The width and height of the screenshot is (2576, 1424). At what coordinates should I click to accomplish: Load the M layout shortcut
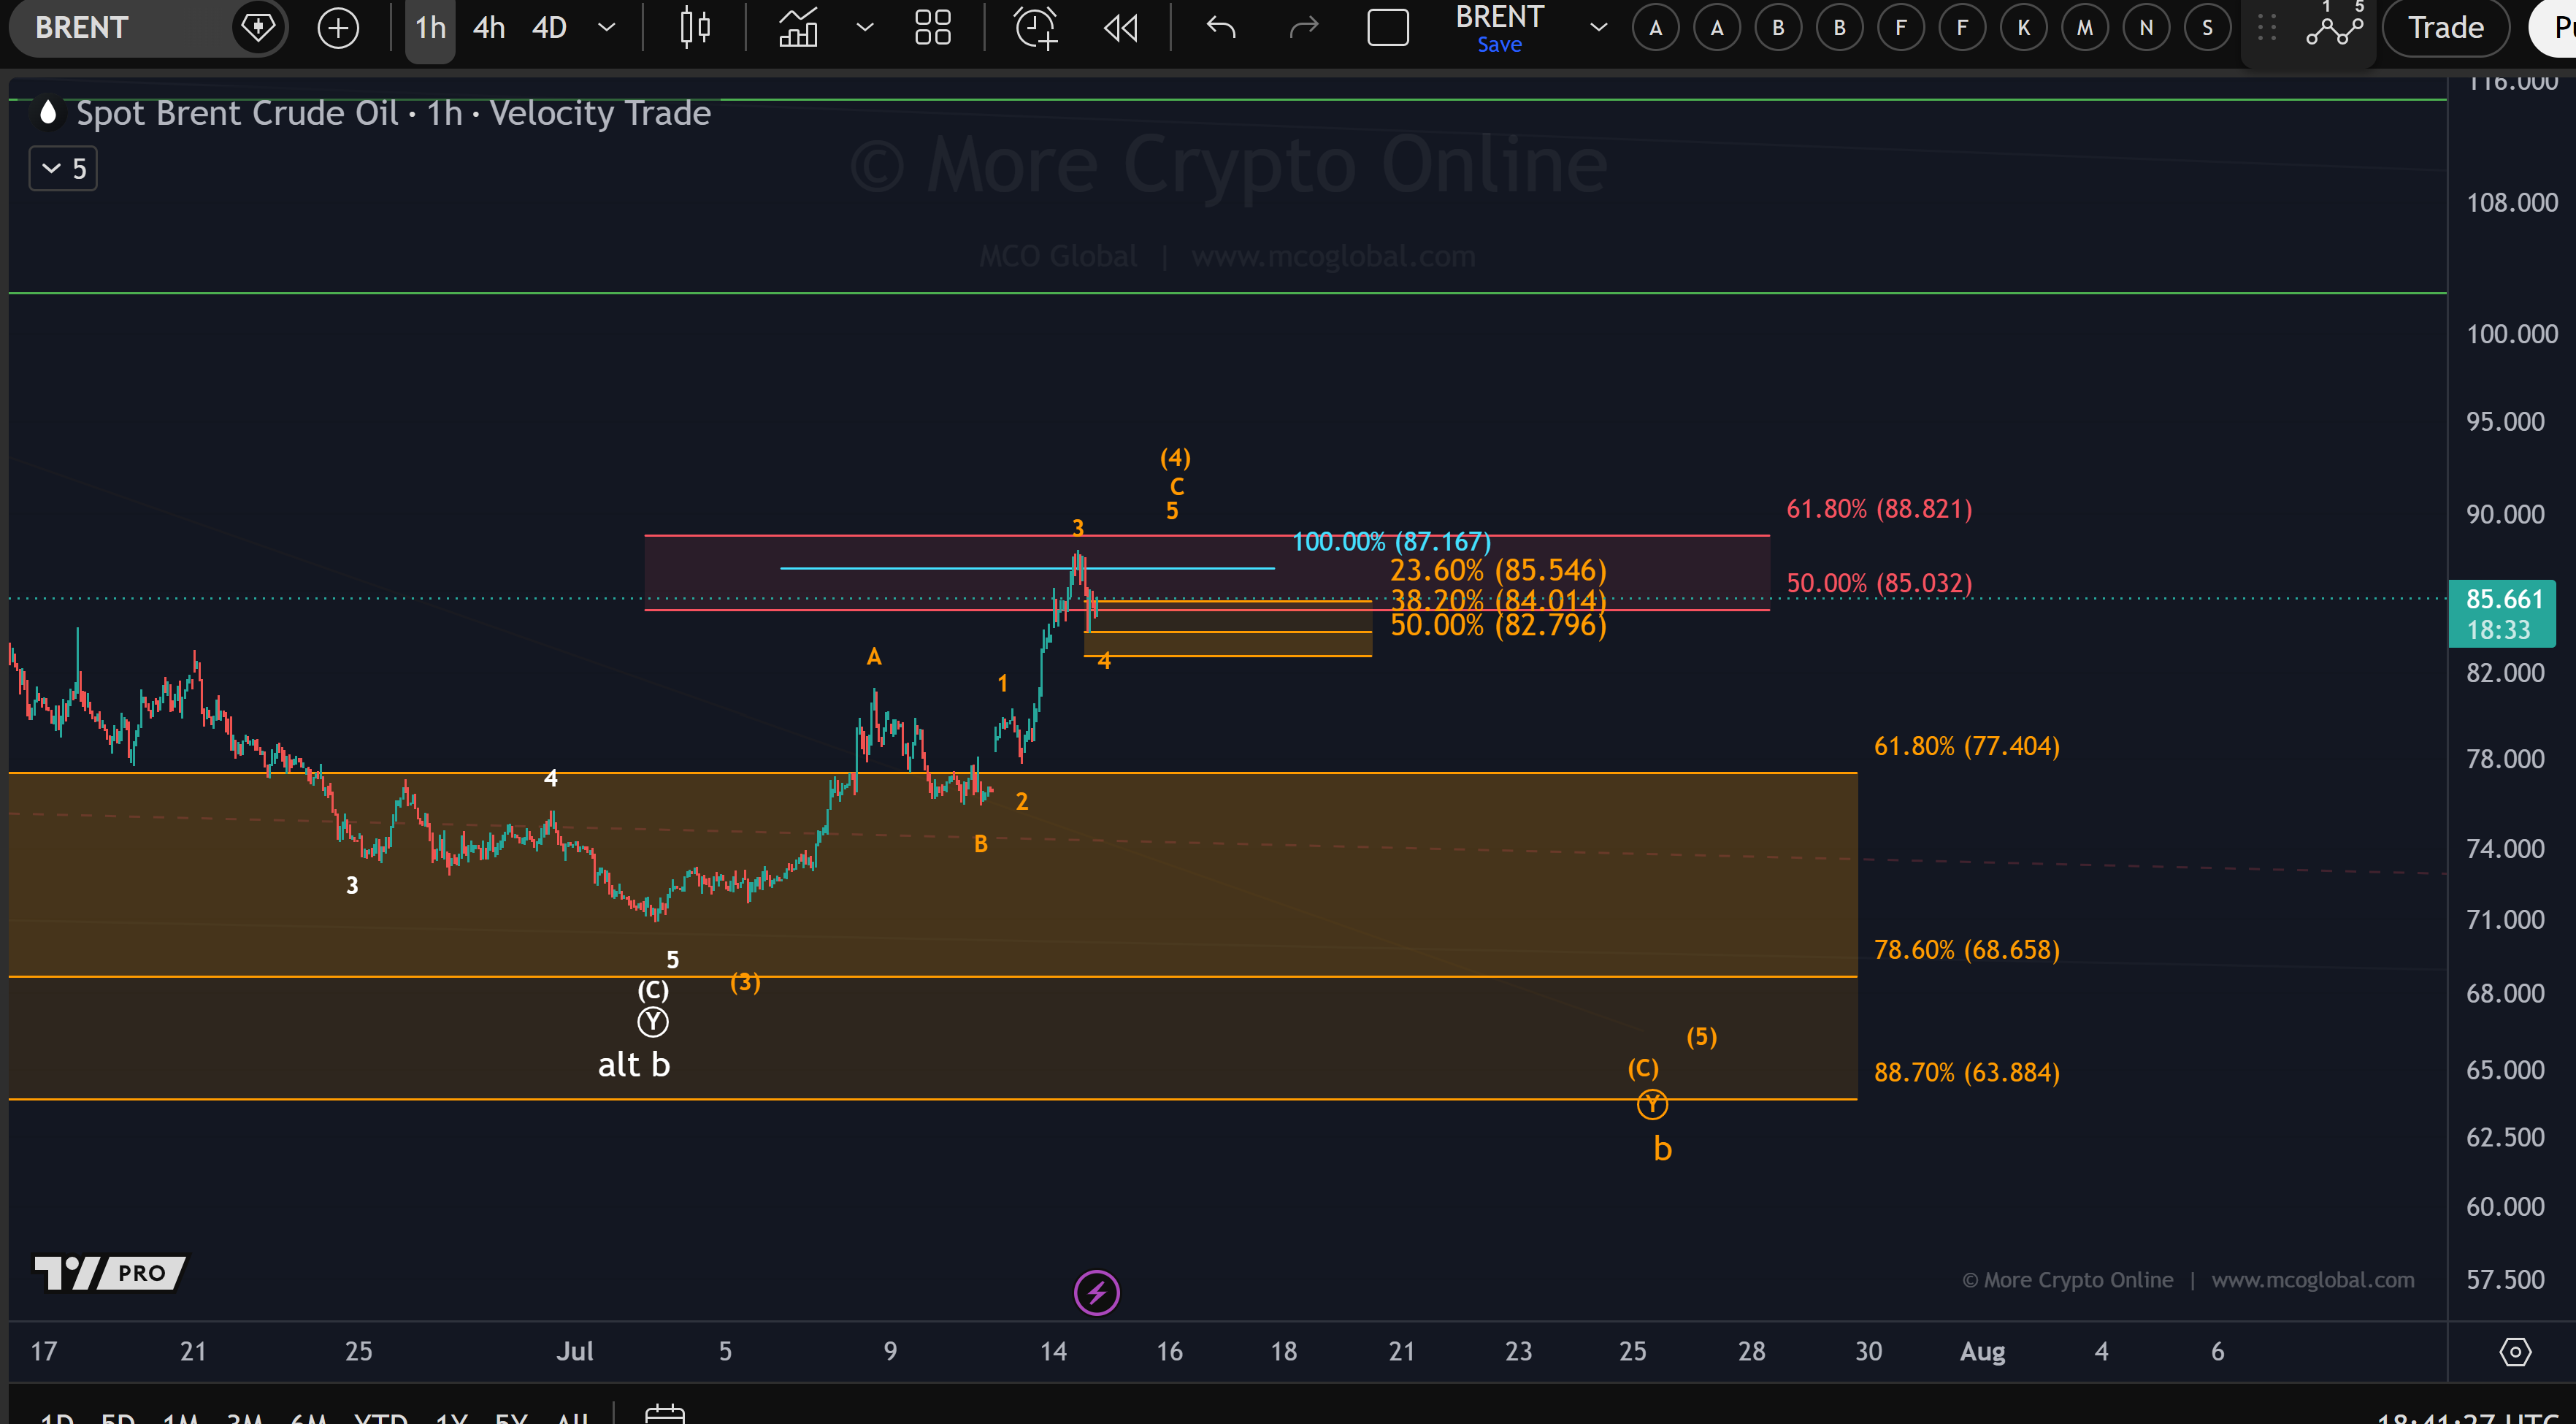coord(2085,28)
